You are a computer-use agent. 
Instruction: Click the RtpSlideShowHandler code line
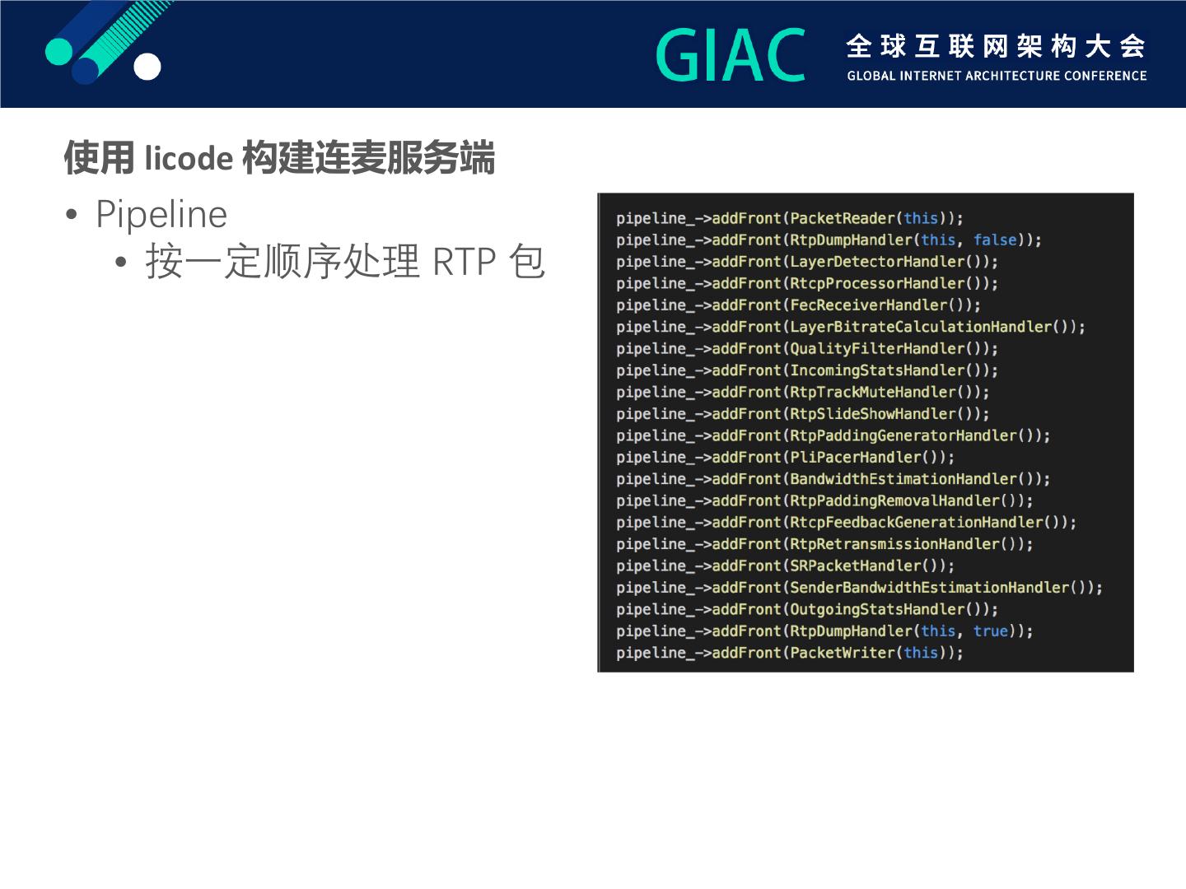pos(803,414)
